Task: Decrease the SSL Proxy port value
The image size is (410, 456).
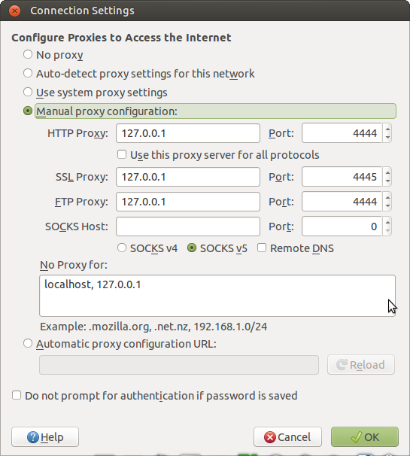Action: coord(387,181)
